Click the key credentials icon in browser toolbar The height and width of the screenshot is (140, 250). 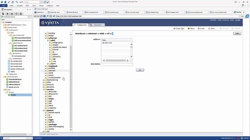[x=48, y=16]
